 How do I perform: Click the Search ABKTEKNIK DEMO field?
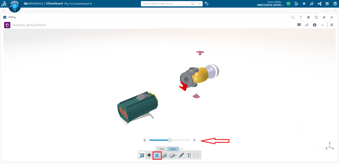point(166,4)
